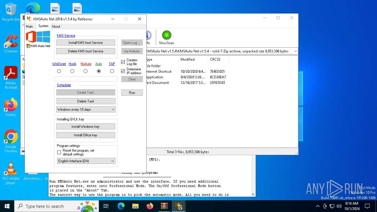Open the notification center icon
377x212 pixels.
(x=367, y=206)
